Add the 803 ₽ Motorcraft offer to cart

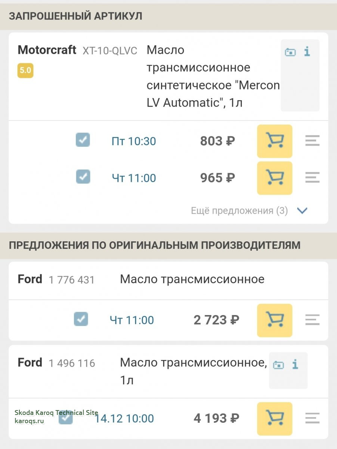[275, 141]
